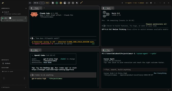The height and width of the screenshot is (91, 172).
Task: Click the Ask Codex to do anything input
Action: [63, 75]
